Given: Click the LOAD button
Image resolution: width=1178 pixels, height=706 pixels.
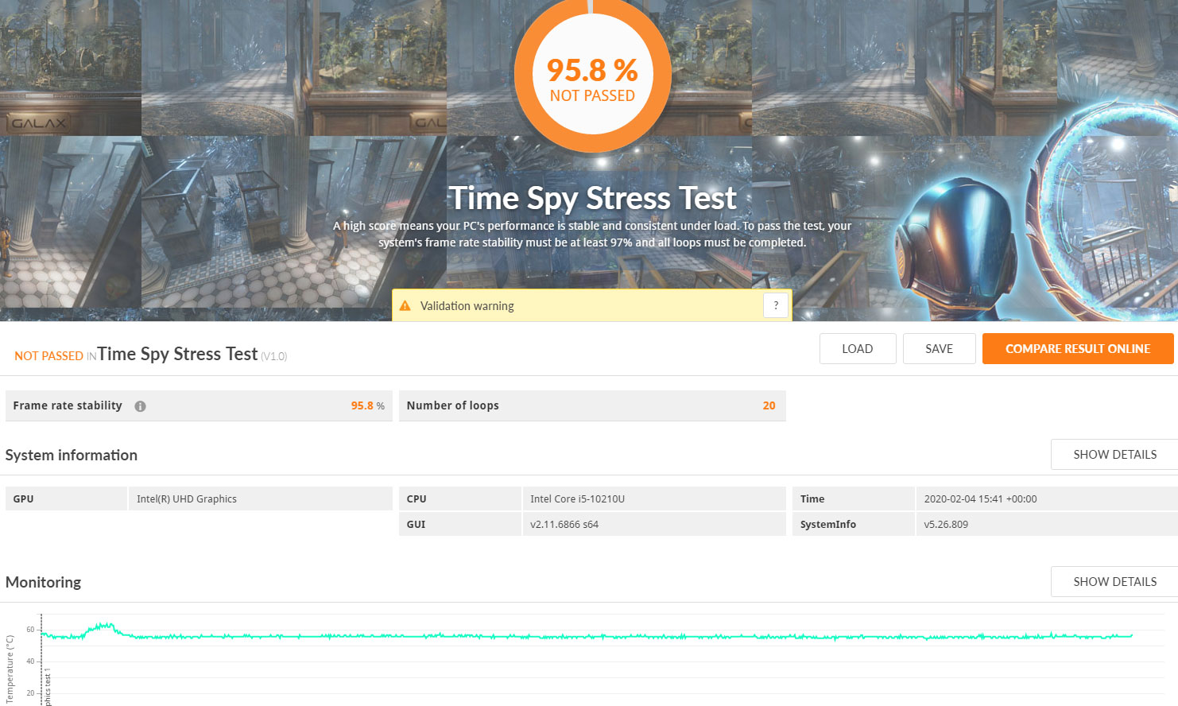Looking at the screenshot, I should point(858,349).
